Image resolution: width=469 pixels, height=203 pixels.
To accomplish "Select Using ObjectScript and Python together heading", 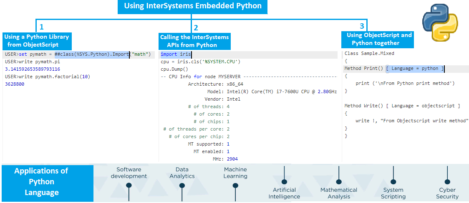I will coord(379,39).
